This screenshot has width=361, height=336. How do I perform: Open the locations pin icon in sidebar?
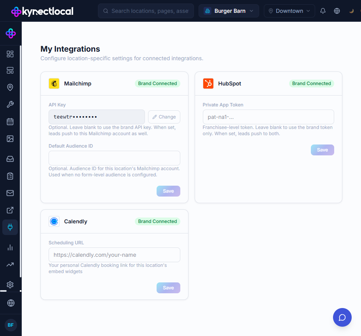pyautogui.click(x=10, y=87)
